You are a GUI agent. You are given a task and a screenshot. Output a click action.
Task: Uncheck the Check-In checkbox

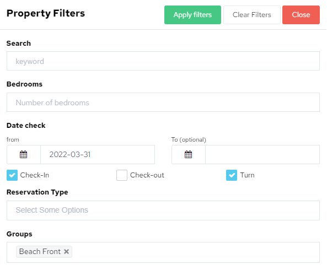tap(12, 175)
